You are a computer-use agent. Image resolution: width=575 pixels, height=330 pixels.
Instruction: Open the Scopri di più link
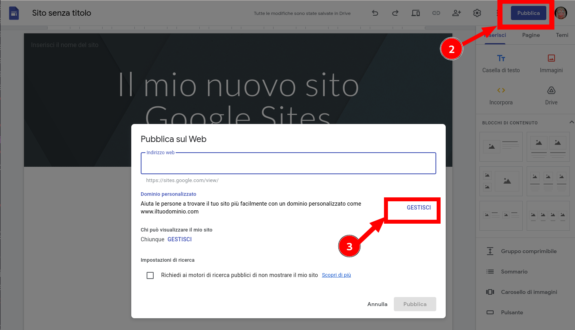coord(336,275)
